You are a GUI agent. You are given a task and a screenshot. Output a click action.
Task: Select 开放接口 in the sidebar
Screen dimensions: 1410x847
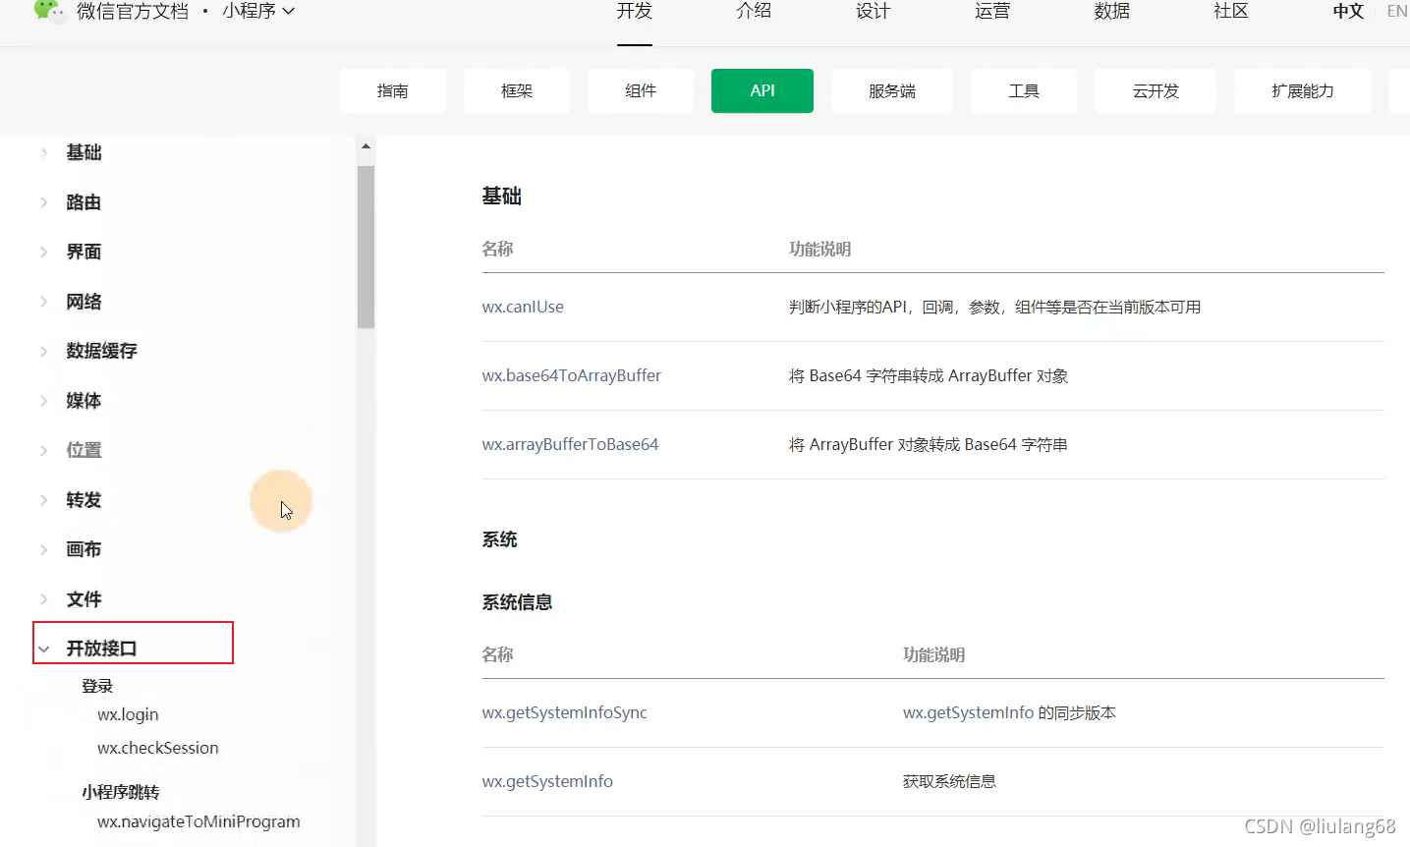[x=101, y=649]
